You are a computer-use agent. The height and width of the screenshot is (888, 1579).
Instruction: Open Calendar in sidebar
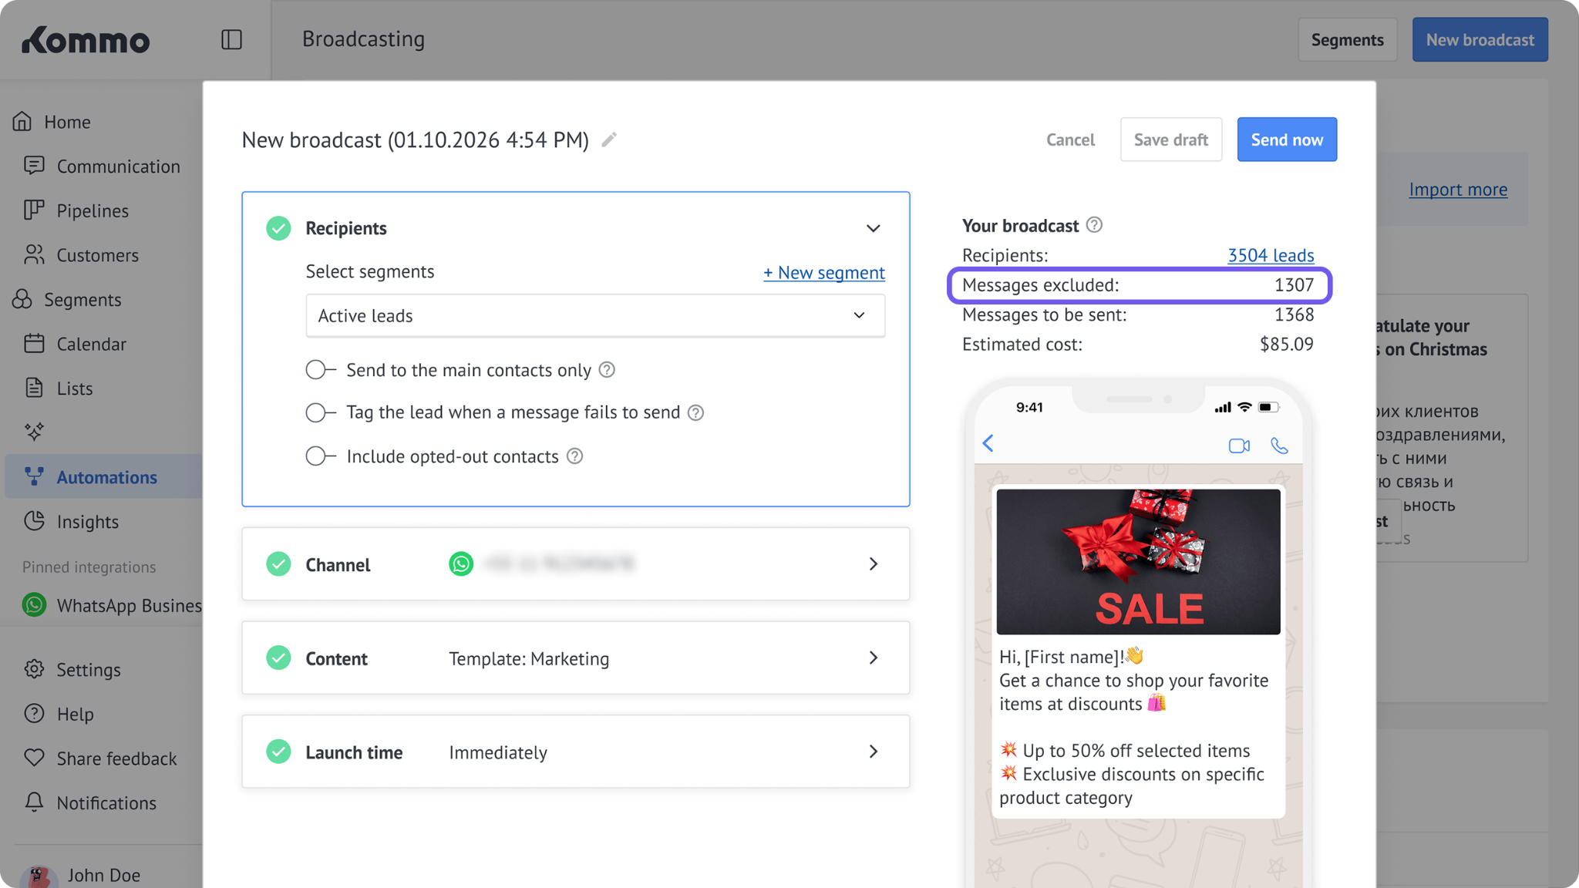[75, 344]
